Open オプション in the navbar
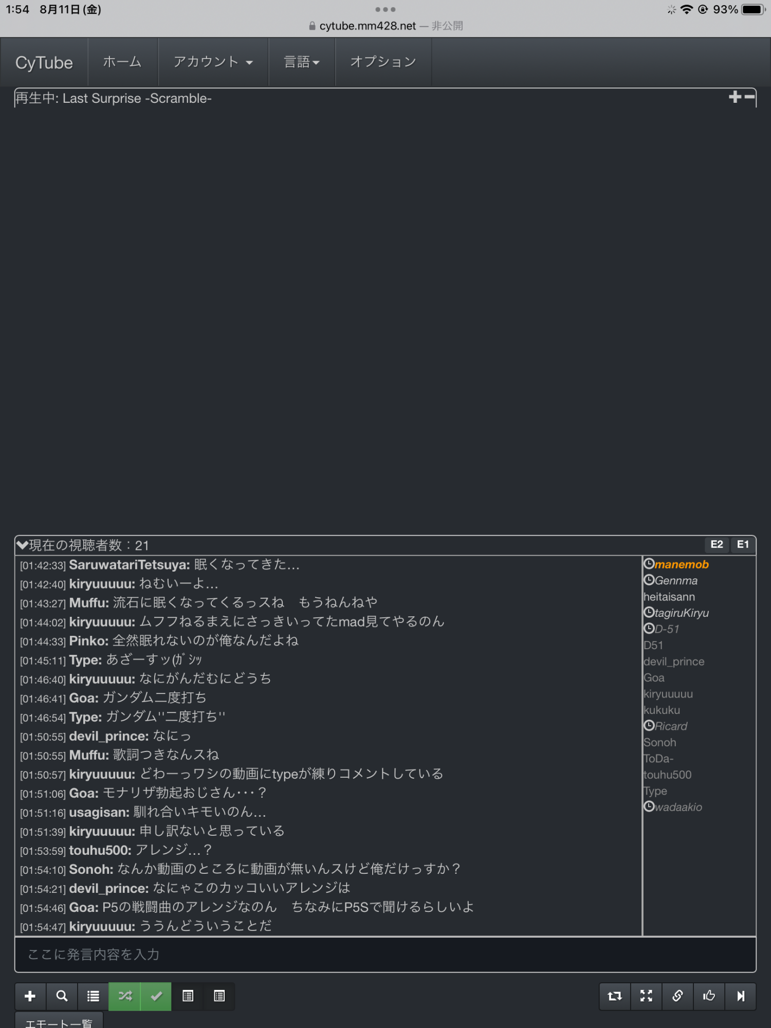The width and height of the screenshot is (771, 1028). [383, 62]
